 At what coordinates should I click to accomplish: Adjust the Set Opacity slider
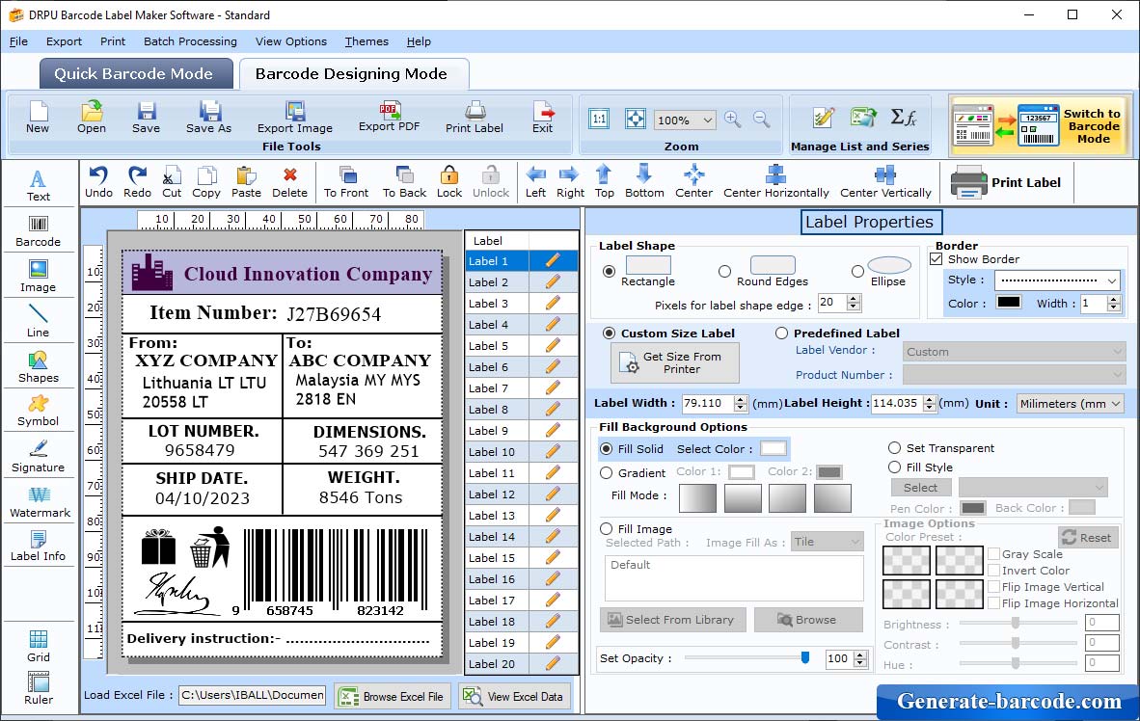pyautogui.click(x=804, y=657)
